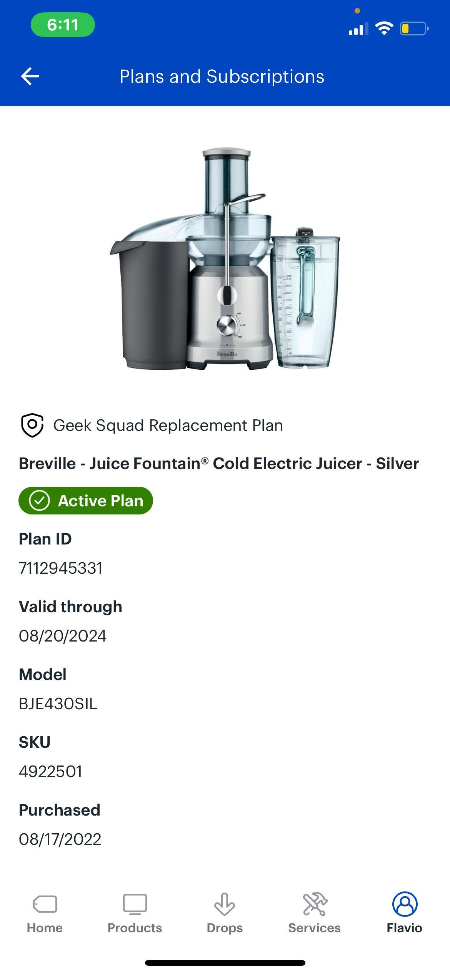Tap the Services tools icon
Image resolution: width=450 pixels, height=975 pixels.
(315, 903)
